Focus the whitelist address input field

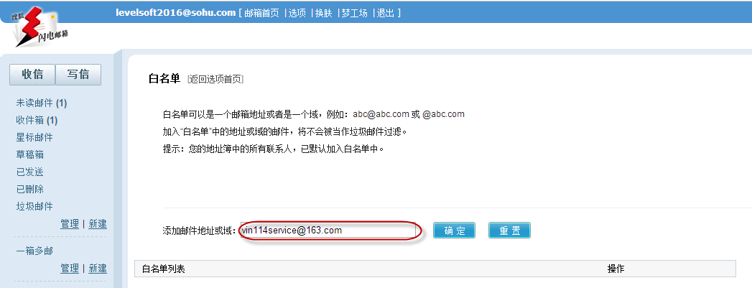tap(328, 231)
